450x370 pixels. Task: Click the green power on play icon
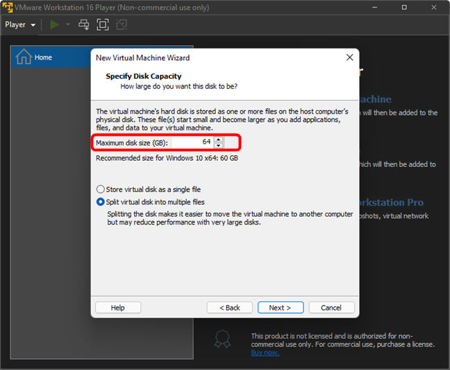[x=54, y=25]
